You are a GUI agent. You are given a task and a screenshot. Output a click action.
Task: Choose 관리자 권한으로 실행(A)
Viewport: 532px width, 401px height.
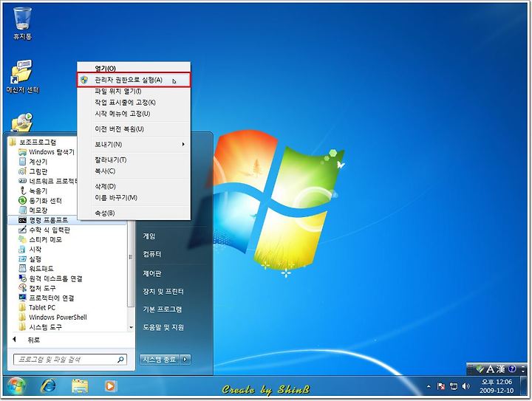pyautogui.click(x=134, y=80)
